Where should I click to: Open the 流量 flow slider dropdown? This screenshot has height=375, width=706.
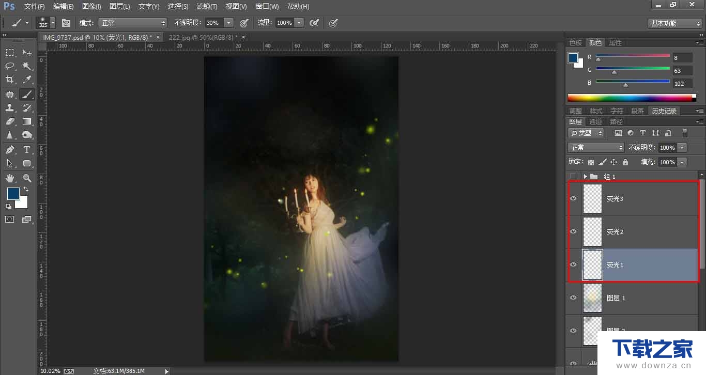click(299, 23)
